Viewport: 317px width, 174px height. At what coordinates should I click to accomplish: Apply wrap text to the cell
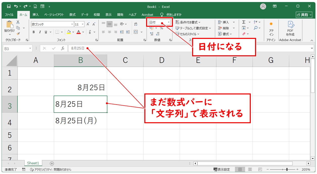click(x=136, y=24)
